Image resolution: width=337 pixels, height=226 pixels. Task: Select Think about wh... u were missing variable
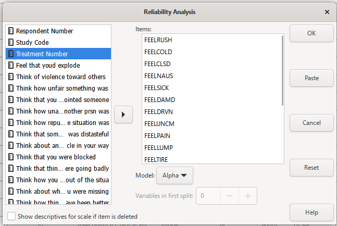click(x=58, y=191)
